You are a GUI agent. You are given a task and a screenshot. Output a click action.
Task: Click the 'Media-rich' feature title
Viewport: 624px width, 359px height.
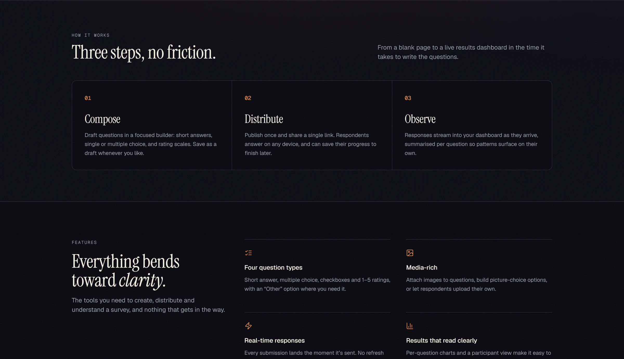[x=422, y=267]
